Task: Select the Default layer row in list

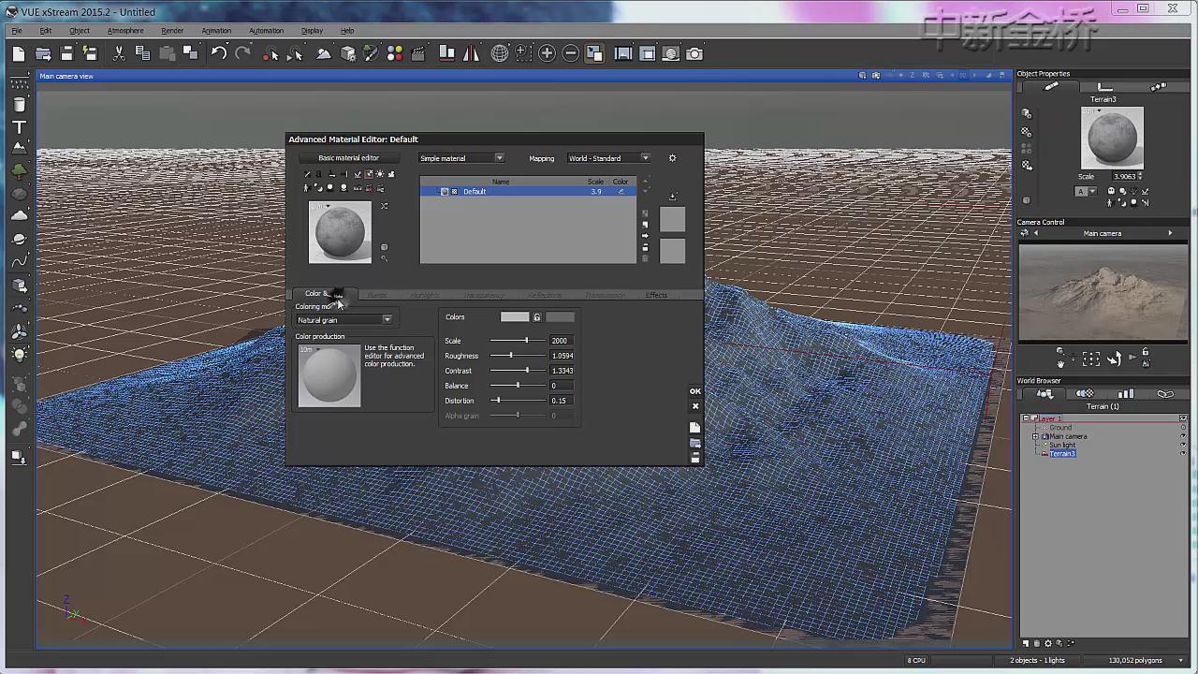Action: (528, 191)
